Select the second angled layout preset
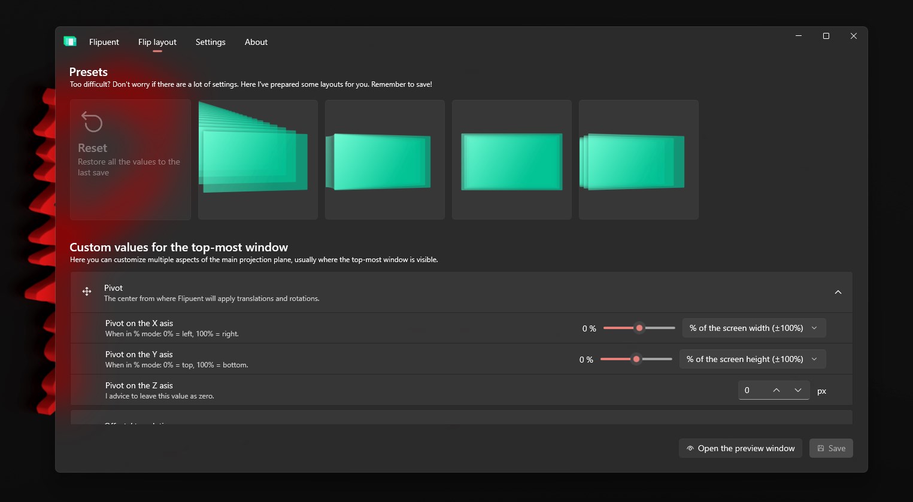This screenshot has width=913, height=502. click(385, 160)
